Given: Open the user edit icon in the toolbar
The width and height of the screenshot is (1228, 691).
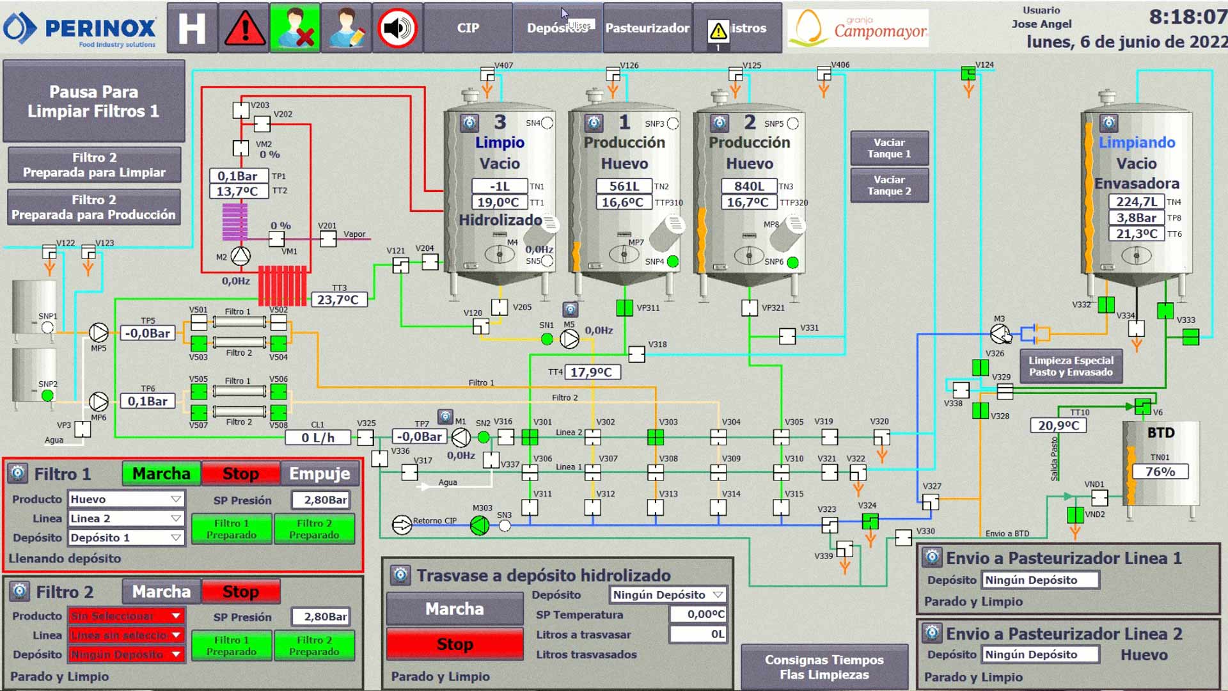Looking at the screenshot, I should (x=346, y=28).
